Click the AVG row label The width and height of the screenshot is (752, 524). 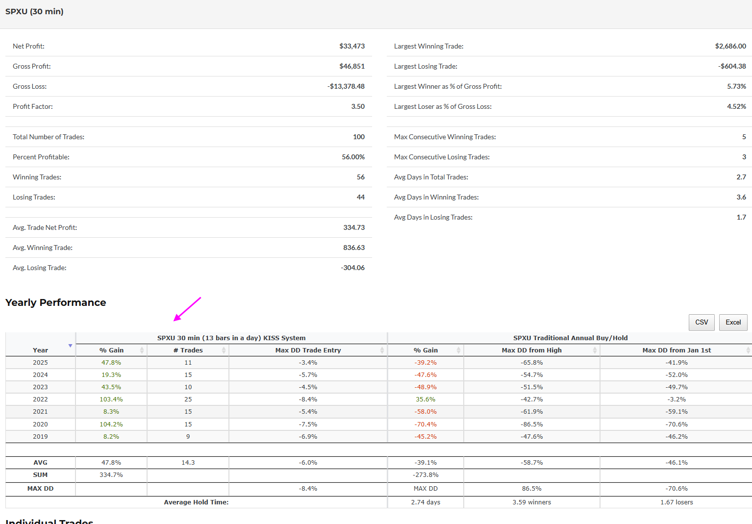point(40,463)
